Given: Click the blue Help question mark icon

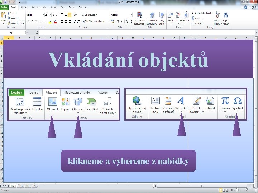Looking at the screenshot, I should pos(245,7).
